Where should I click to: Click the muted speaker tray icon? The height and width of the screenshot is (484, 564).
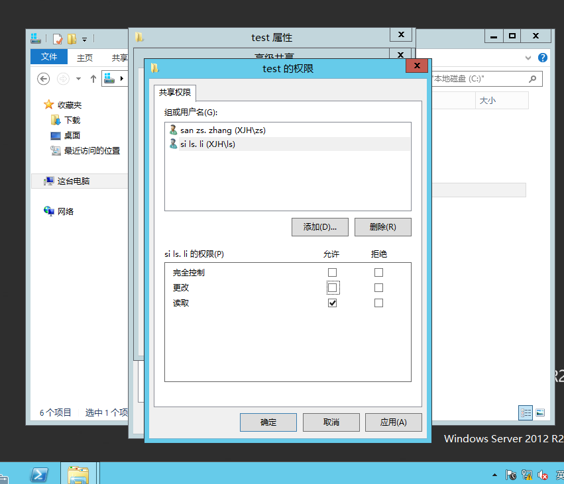pyautogui.click(x=543, y=475)
